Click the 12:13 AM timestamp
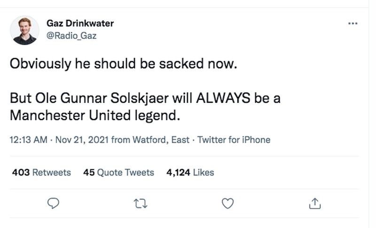 click(28, 140)
